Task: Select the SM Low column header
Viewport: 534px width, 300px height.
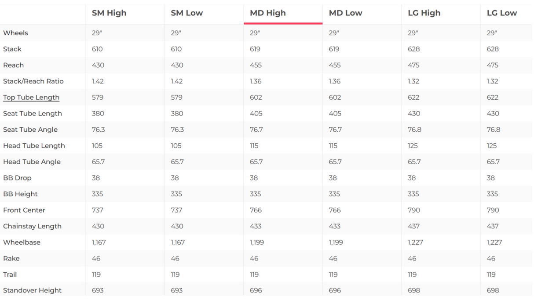Action: [187, 13]
